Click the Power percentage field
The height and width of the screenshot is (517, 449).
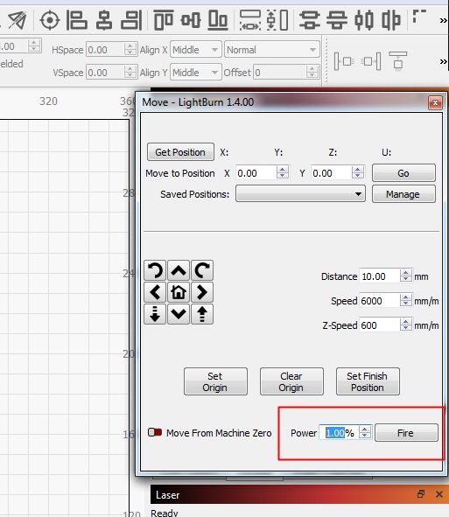click(x=339, y=433)
